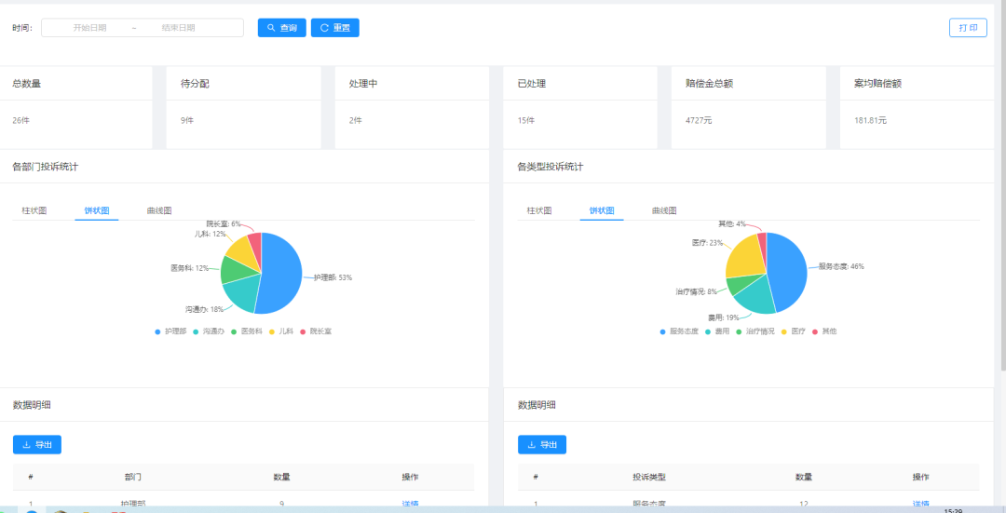The height and width of the screenshot is (513, 1006).
Task: Select 饼状图 tab under 各部门投诉统计
Action: click(97, 210)
